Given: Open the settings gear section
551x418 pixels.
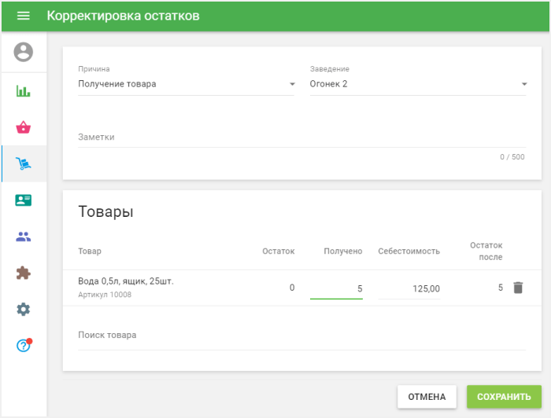Looking at the screenshot, I should tap(23, 310).
